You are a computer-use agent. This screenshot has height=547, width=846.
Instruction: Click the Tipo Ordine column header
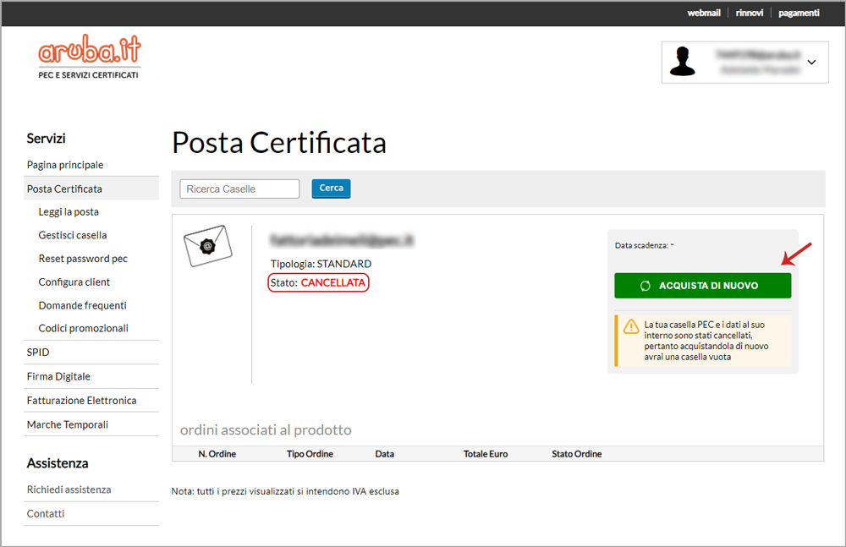point(310,454)
